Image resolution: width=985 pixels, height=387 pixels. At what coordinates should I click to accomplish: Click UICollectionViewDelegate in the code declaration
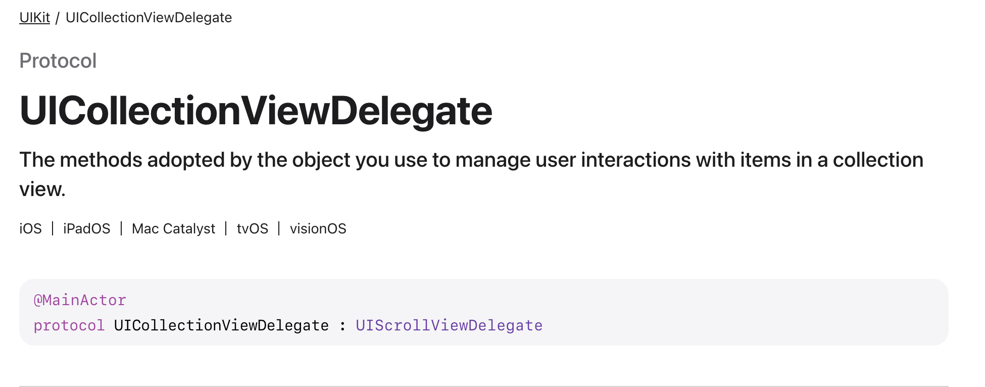[221, 325]
